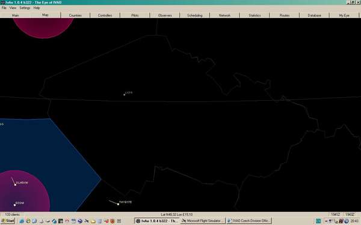
Task: Select the EDDM airport marker on map
Action: (x=14, y=205)
